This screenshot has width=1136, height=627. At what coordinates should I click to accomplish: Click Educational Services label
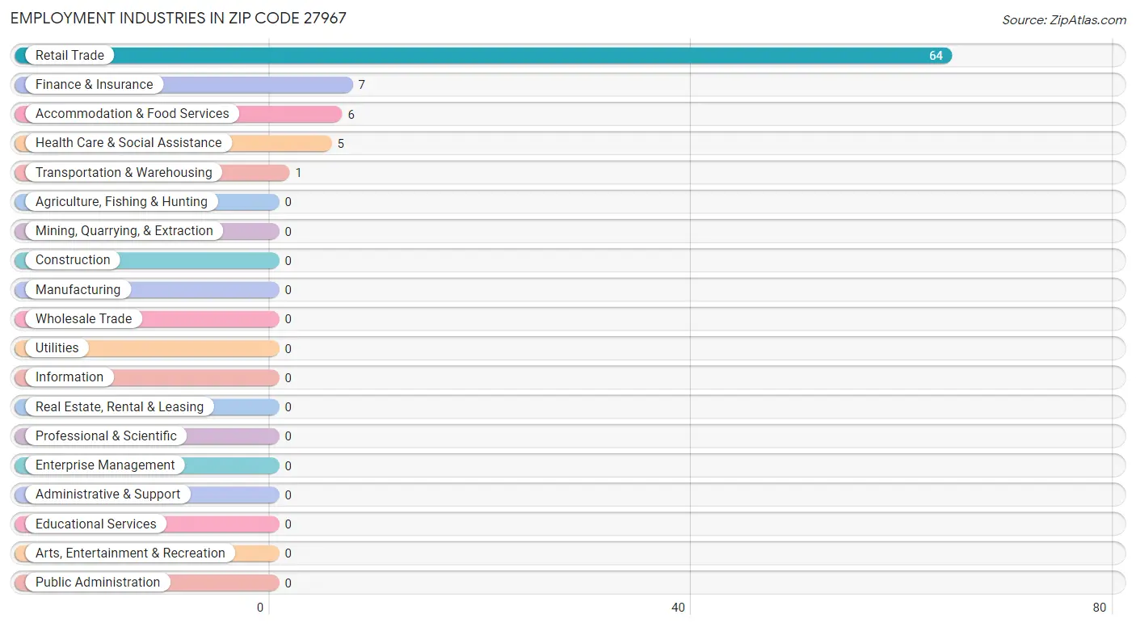click(x=96, y=524)
